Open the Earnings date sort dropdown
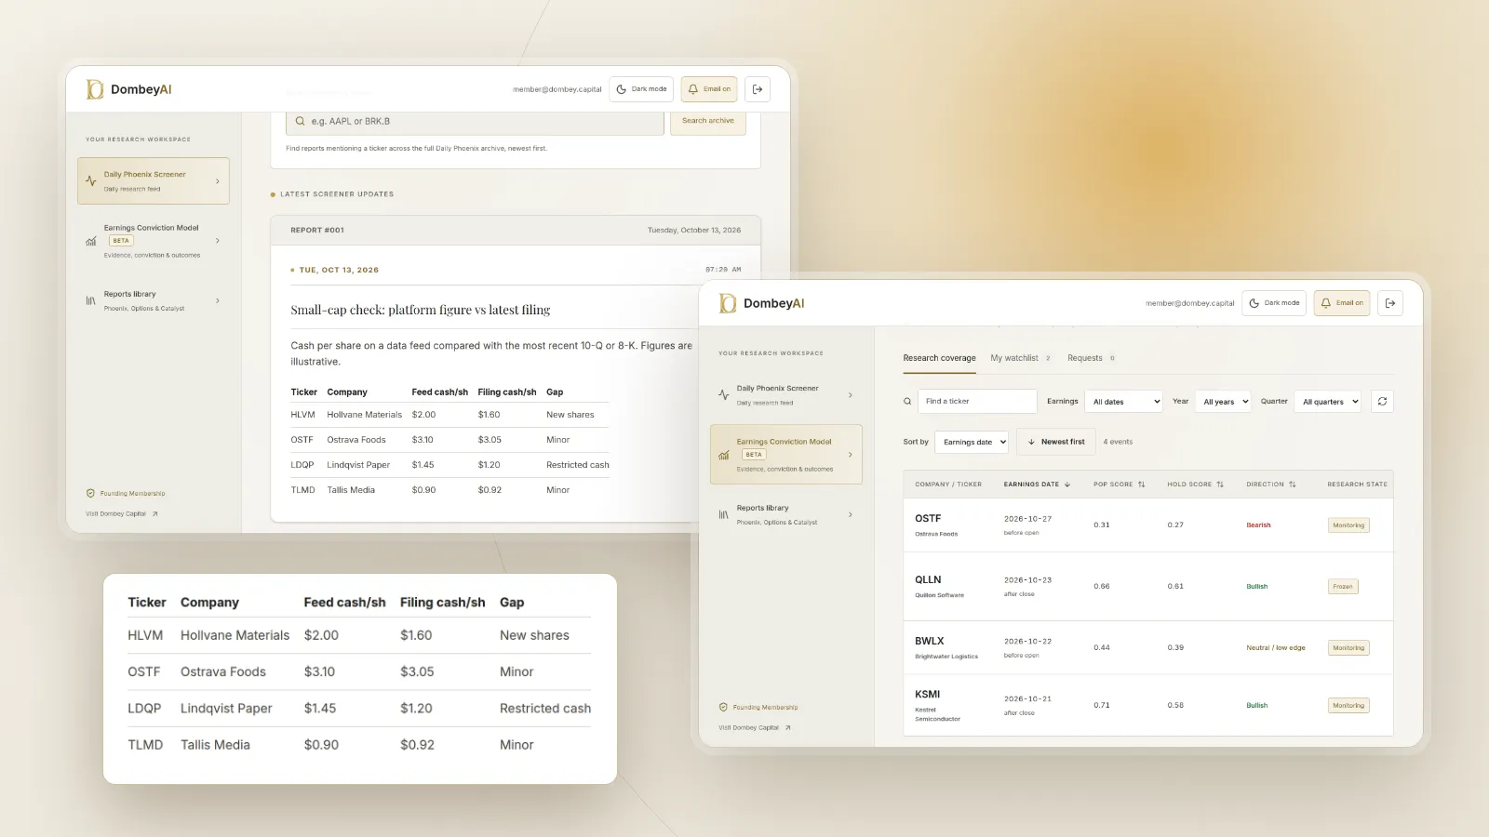Screen dimensions: 1489x837 [972, 442]
